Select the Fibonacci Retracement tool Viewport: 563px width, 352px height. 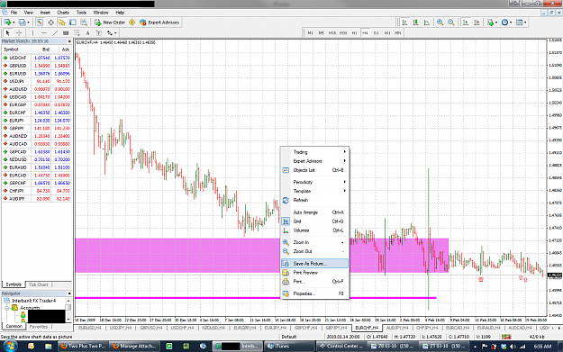coord(77,33)
